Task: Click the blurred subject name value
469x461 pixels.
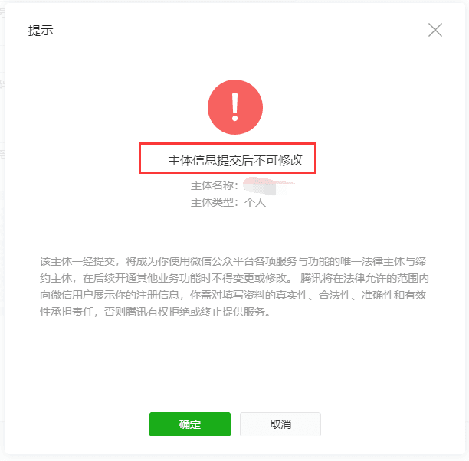Action: coord(268,185)
